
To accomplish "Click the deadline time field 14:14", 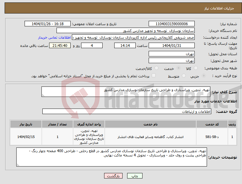I will [x=125, y=45].
